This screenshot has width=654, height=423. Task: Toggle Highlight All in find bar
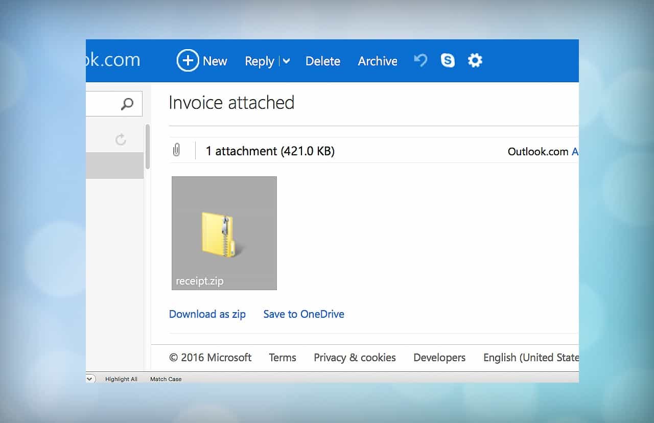pos(121,379)
